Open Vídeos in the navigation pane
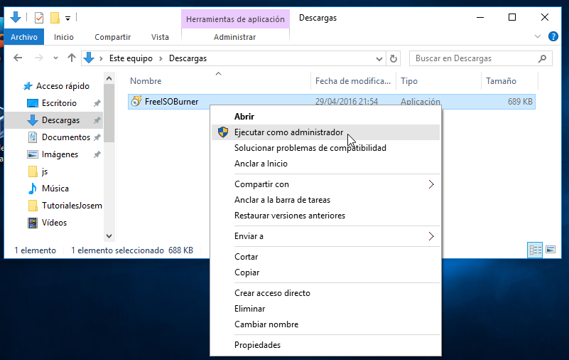Image resolution: width=569 pixels, height=360 pixels. 54,223
